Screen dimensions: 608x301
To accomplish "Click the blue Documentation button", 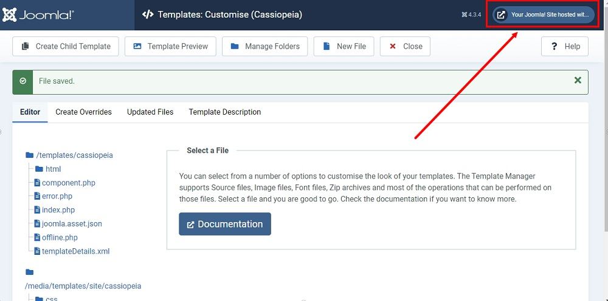I will point(225,224).
